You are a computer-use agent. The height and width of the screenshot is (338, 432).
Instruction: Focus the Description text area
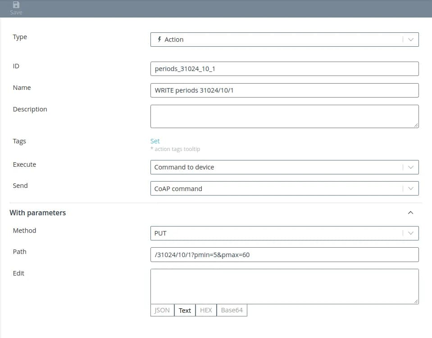click(x=284, y=116)
